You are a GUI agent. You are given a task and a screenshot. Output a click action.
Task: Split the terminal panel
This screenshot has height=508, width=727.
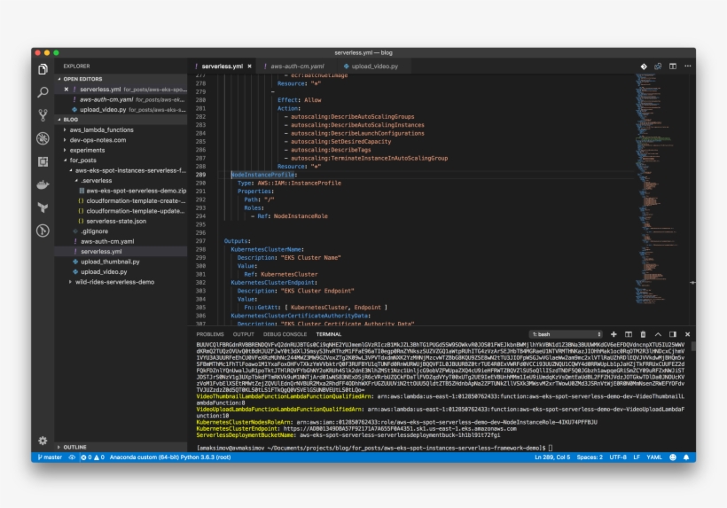click(x=629, y=334)
